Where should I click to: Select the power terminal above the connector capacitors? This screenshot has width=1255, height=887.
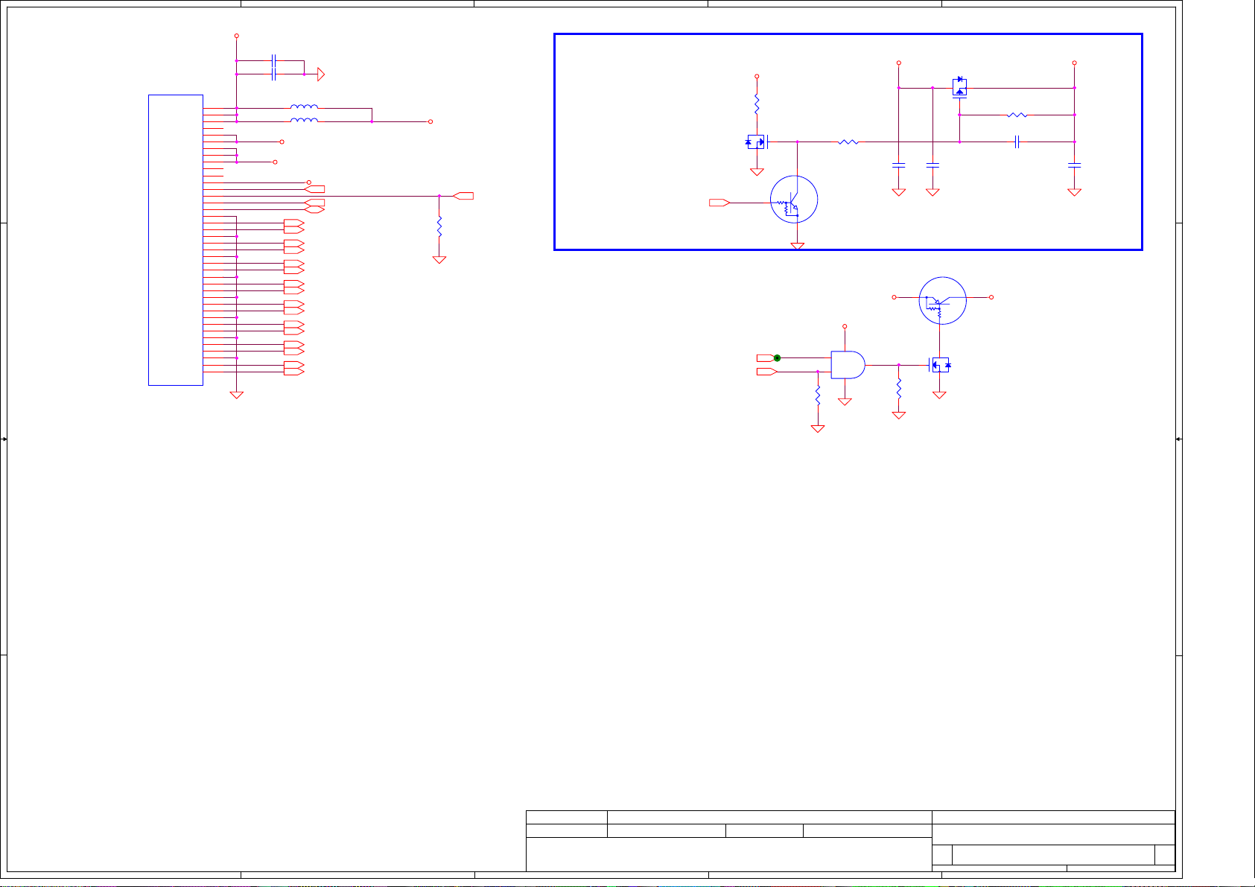coord(236,36)
